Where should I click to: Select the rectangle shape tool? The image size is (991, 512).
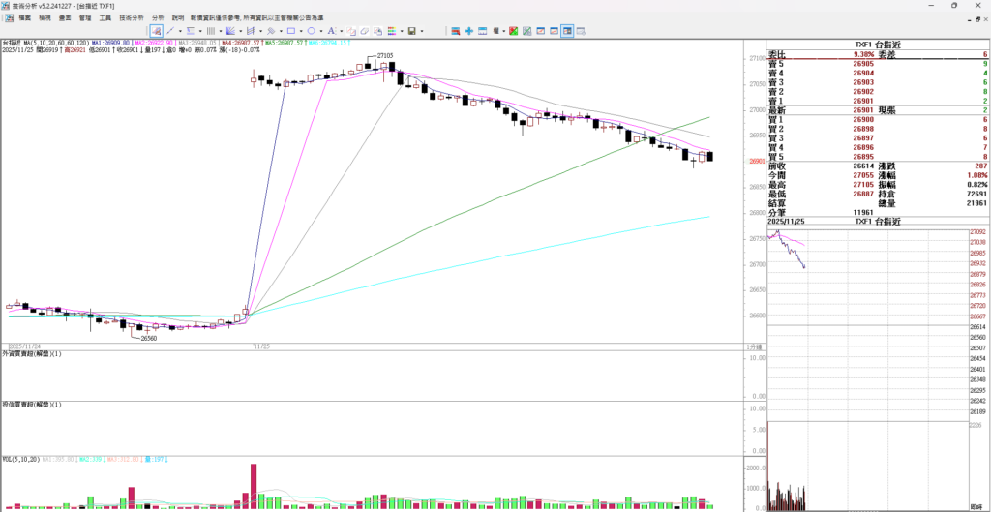coord(291,31)
